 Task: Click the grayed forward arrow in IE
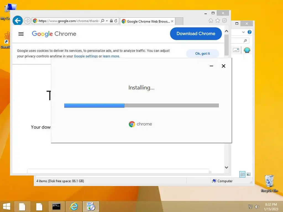pos(27,21)
